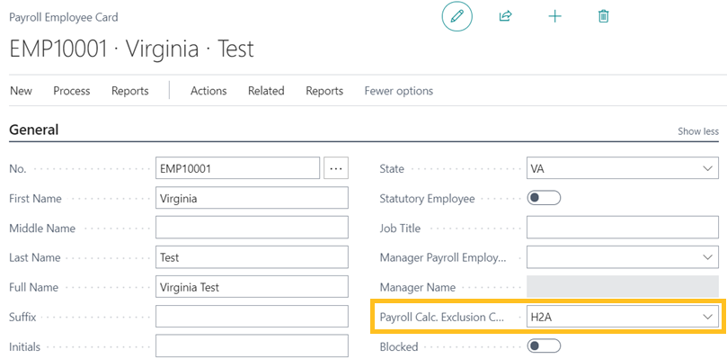Click the Last Name field

pyautogui.click(x=252, y=257)
